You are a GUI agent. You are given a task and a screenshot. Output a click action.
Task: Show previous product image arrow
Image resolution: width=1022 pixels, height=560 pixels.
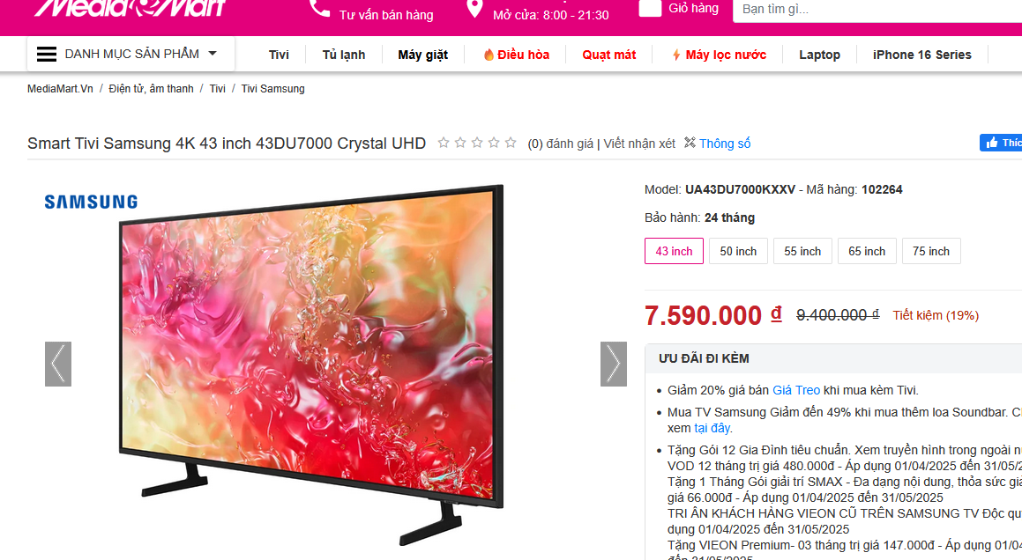click(58, 364)
